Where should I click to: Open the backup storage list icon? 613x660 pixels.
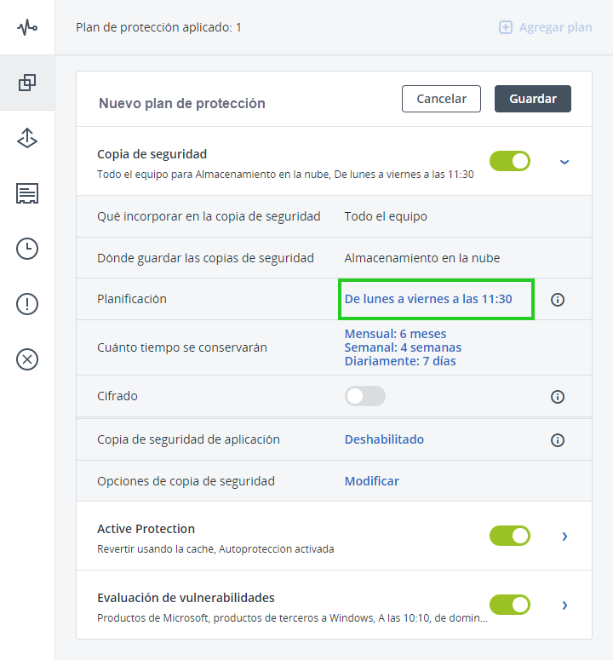[27, 193]
